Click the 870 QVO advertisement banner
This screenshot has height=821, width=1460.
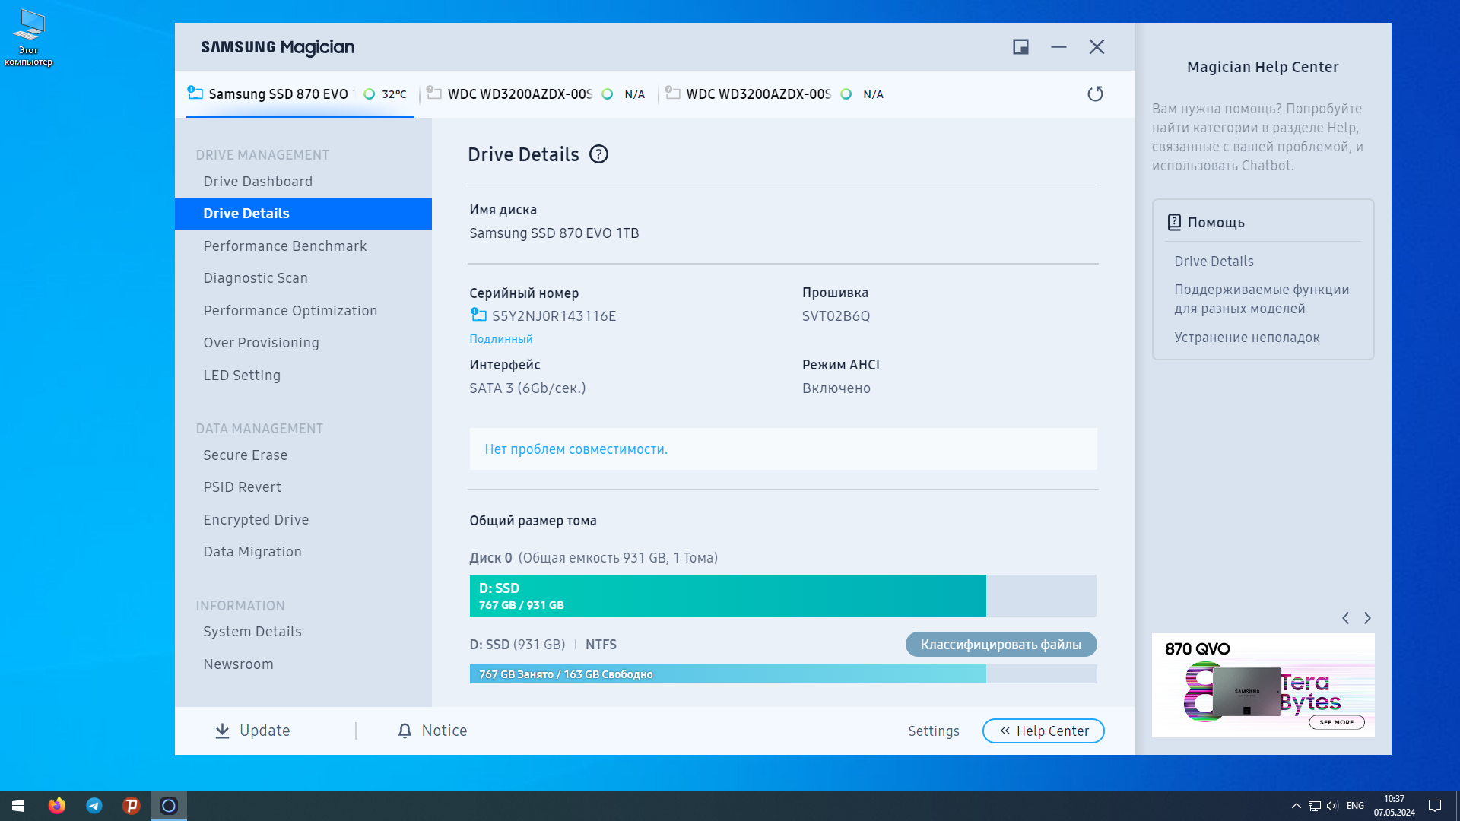pos(1262,686)
